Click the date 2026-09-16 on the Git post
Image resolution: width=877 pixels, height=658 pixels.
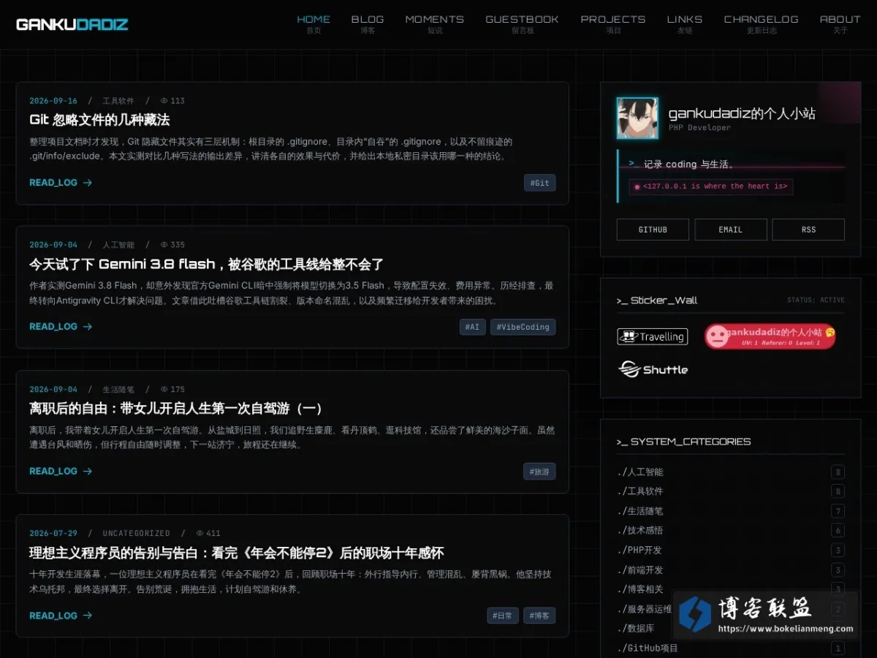click(x=53, y=101)
